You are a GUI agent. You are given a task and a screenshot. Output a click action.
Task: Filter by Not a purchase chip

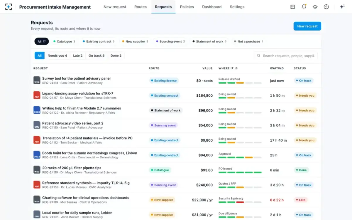(248, 41)
